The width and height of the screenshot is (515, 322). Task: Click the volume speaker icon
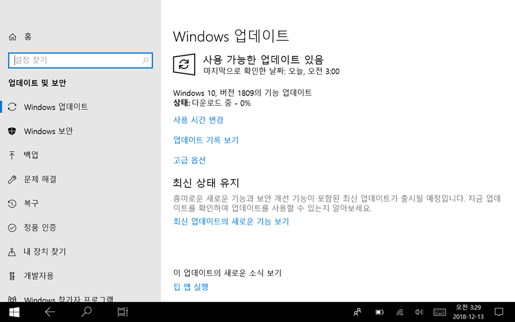pyautogui.click(x=419, y=312)
